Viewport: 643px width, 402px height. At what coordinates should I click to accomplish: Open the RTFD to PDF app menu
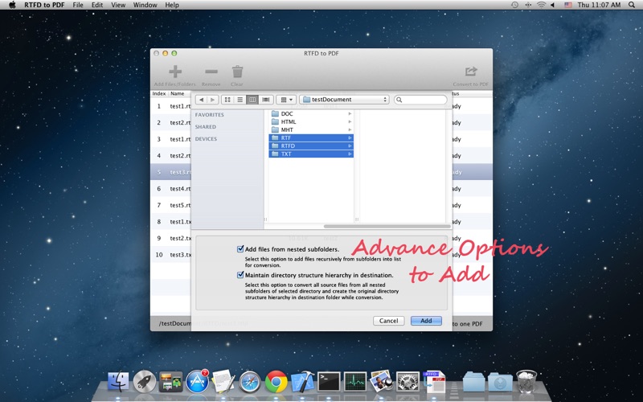point(44,5)
